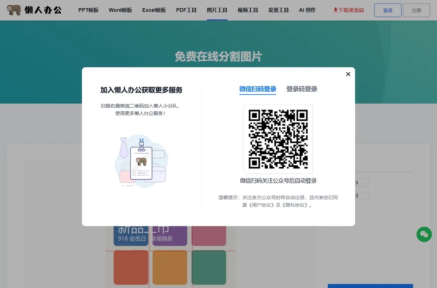This screenshot has width=437, height=288.
Task: Click the 登录 button in header
Action: click(x=388, y=10)
